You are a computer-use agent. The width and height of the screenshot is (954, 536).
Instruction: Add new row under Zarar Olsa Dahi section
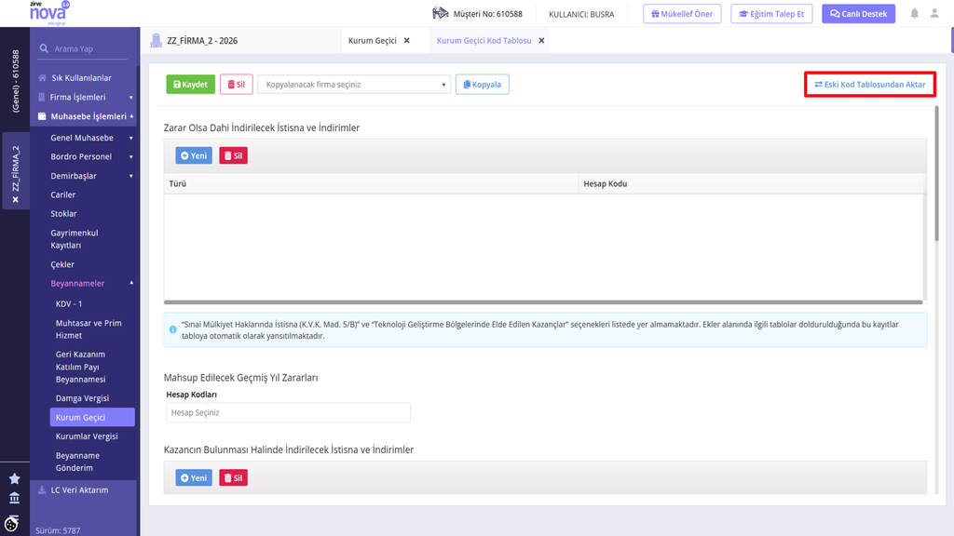pos(194,155)
